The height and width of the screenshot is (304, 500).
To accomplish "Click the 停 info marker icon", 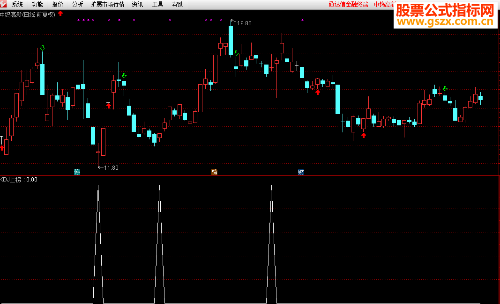I will pyautogui.click(x=77, y=172).
